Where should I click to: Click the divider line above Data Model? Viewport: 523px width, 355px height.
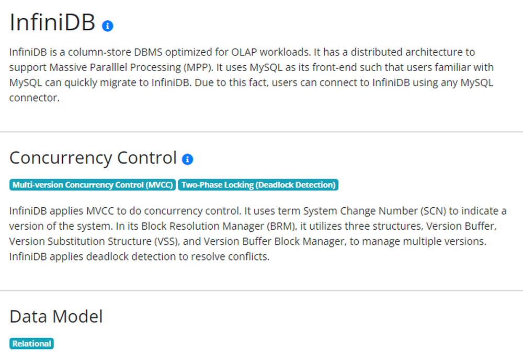pos(261,290)
